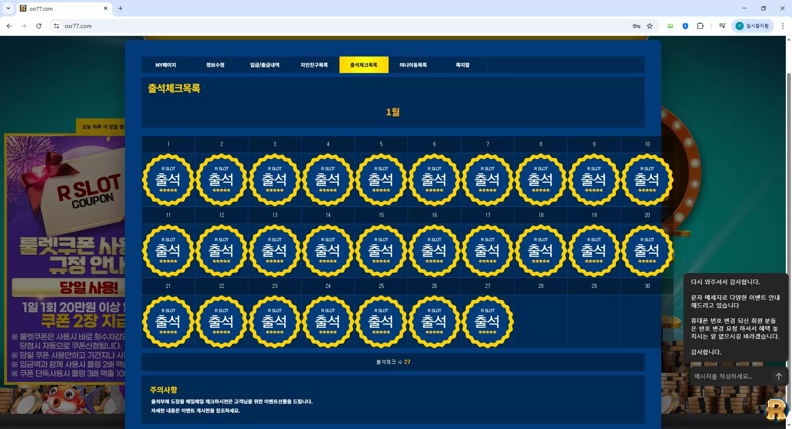View site information for osr77.com

(57, 26)
